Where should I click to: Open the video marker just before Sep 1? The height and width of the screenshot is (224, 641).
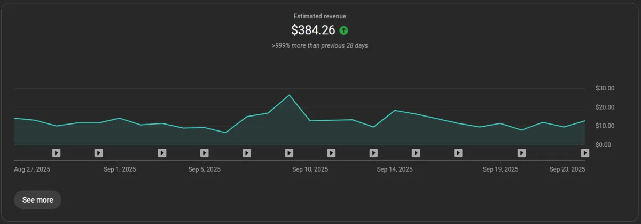[x=98, y=153]
